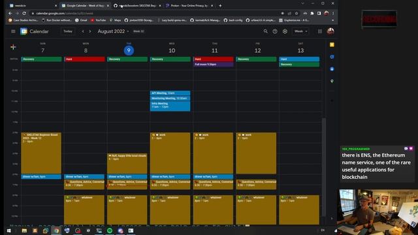
Task: Click the colorful Create plus button
Action: (13, 47)
